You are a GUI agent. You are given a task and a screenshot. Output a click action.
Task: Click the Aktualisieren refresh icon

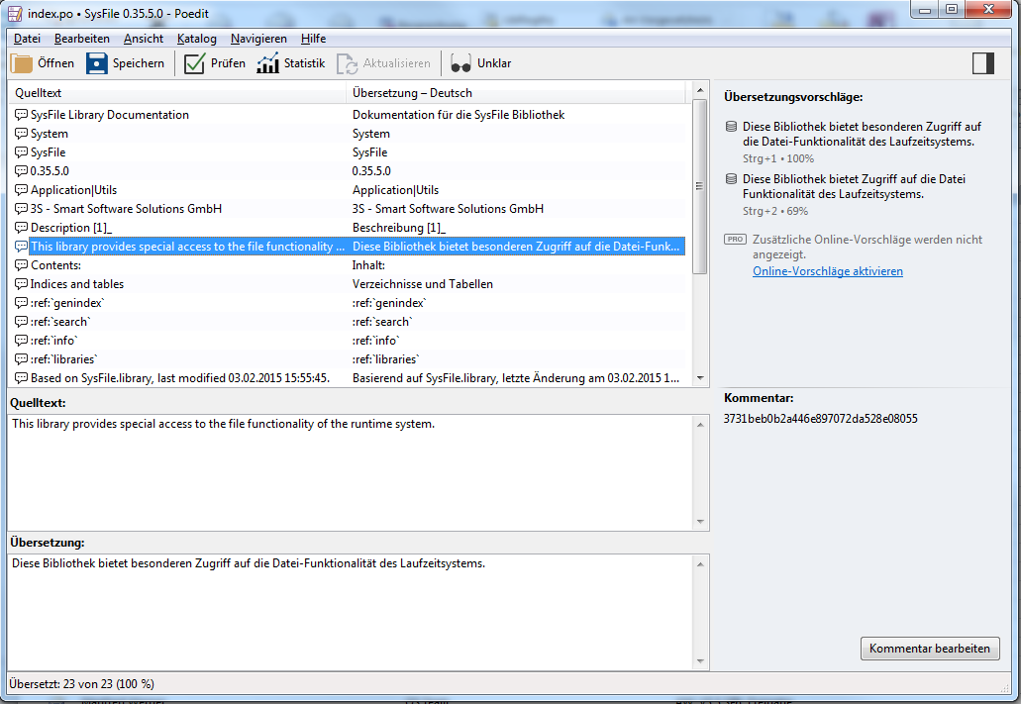click(x=348, y=63)
